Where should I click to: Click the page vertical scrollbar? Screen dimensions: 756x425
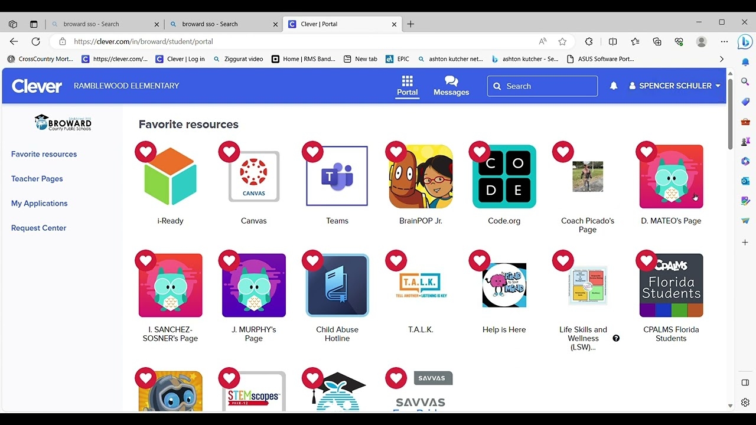coord(730,112)
